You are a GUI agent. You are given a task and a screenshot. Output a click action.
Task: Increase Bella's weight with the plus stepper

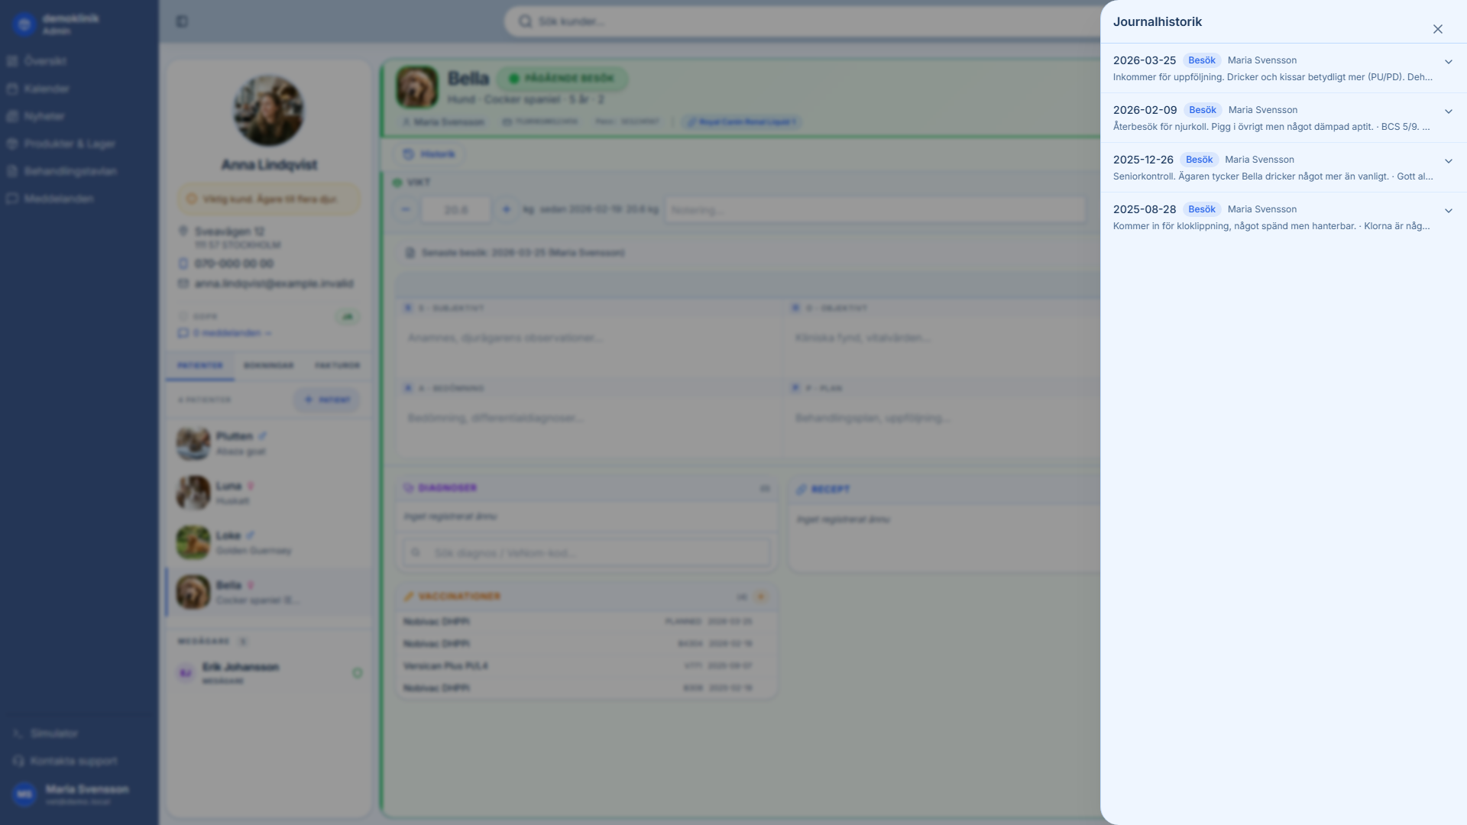507,209
